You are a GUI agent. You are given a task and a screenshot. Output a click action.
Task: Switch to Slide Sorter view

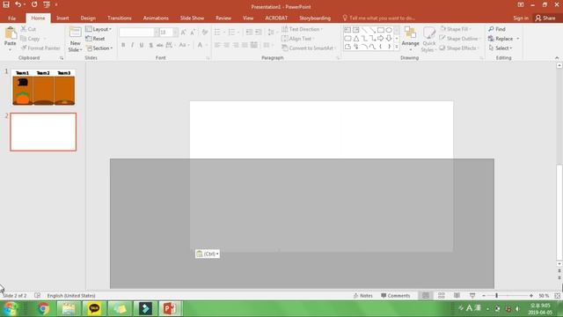click(x=442, y=296)
